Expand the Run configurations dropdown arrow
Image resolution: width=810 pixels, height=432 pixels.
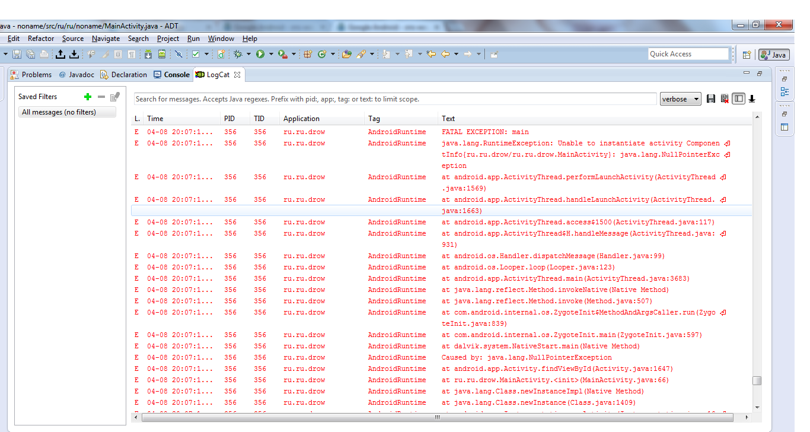click(271, 54)
